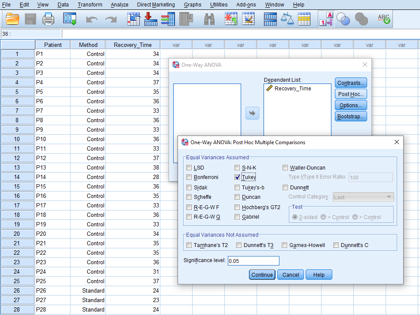Enable Tamhane's T2 checkbox

pyautogui.click(x=189, y=245)
